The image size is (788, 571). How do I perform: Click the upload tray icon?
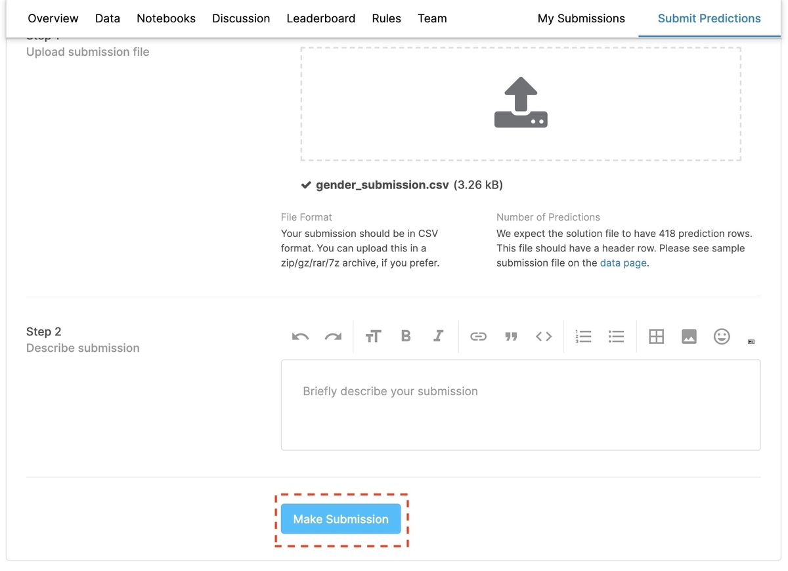[521, 102]
